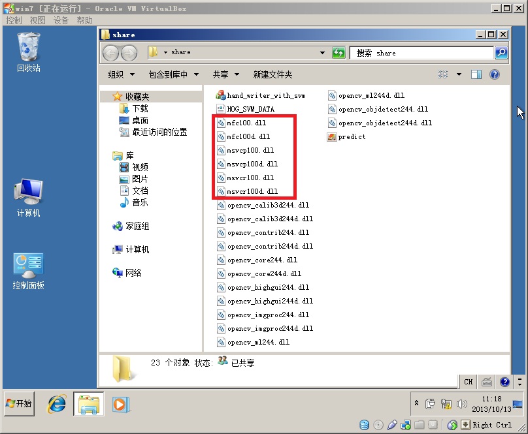Select the opencv_objdetect244.dll file
The height and width of the screenshot is (434, 528).
click(x=378, y=109)
